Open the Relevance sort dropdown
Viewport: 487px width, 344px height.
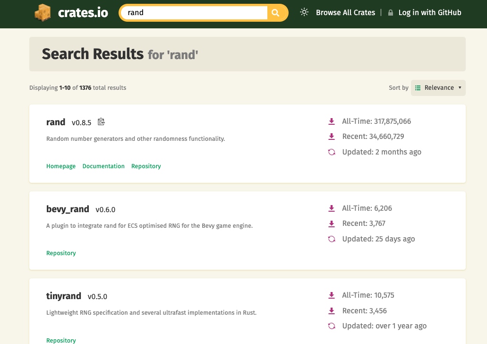(438, 88)
